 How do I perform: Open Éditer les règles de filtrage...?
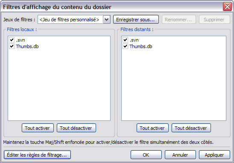point(37,155)
